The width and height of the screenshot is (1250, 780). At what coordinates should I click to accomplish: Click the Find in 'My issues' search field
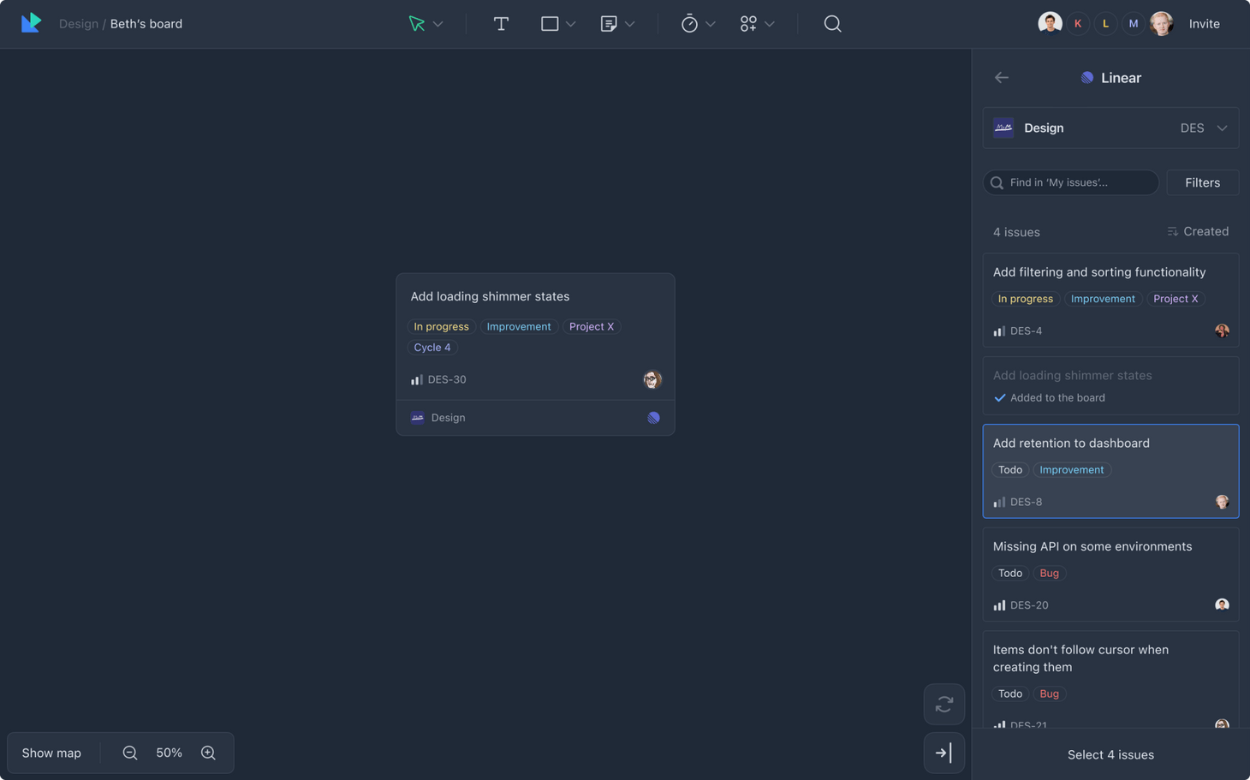click(x=1070, y=182)
